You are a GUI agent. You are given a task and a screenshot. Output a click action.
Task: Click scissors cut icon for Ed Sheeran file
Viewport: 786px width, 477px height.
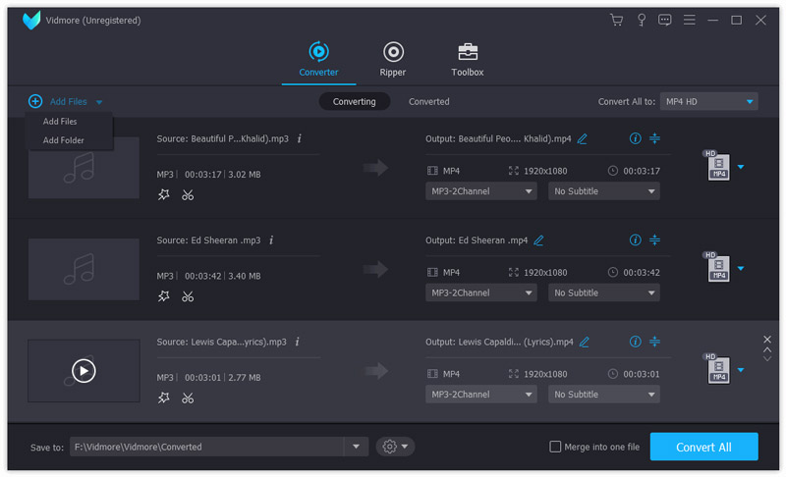[188, 296]
